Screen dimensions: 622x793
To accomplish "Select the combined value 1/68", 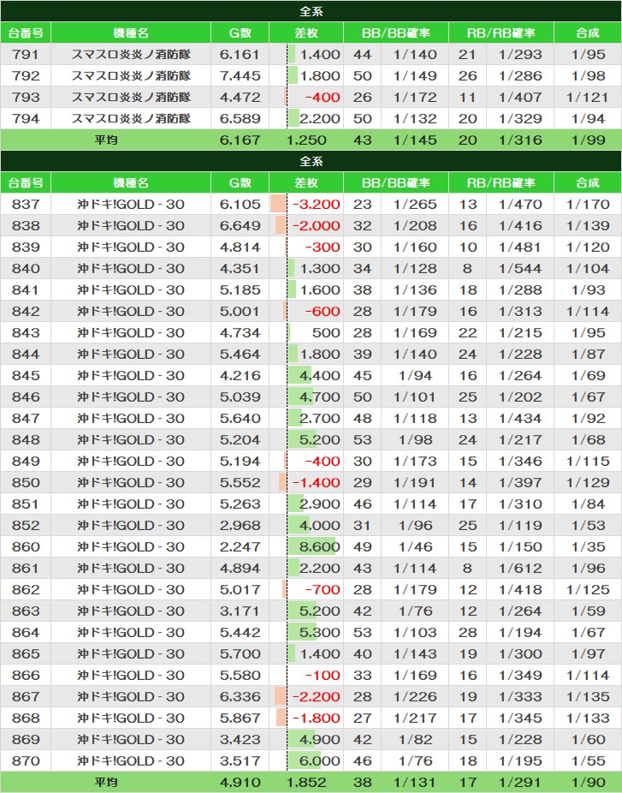I will pyautogui.click(x=588, y=440).
